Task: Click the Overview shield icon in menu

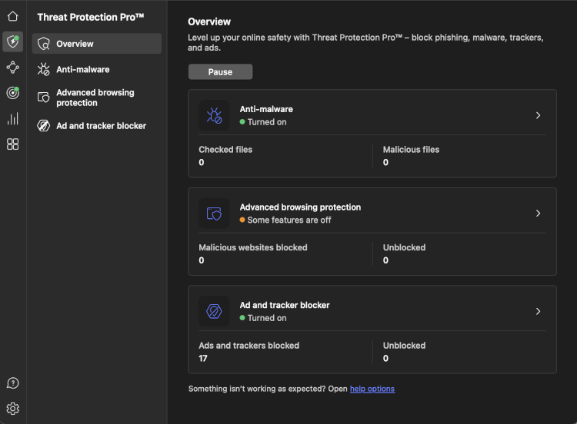Action: pyautogui.click(x=43, y=44)
